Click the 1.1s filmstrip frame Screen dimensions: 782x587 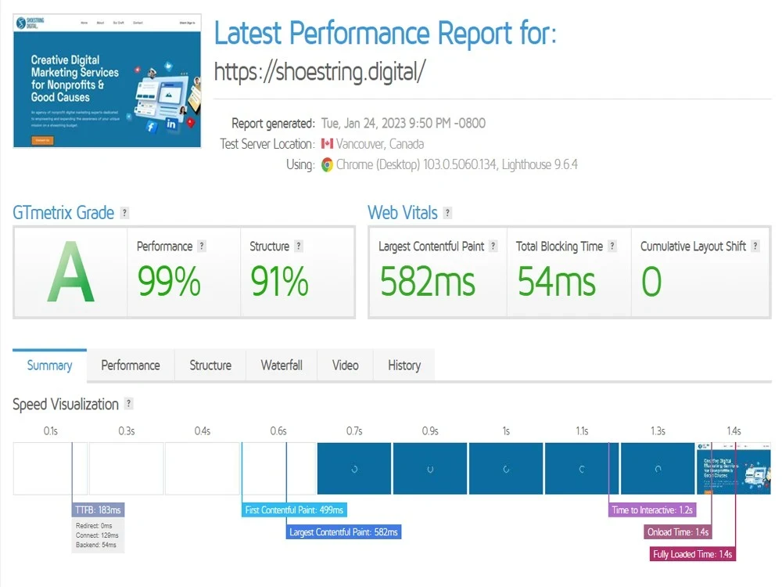pyautogui.click(x=582, y=468)
